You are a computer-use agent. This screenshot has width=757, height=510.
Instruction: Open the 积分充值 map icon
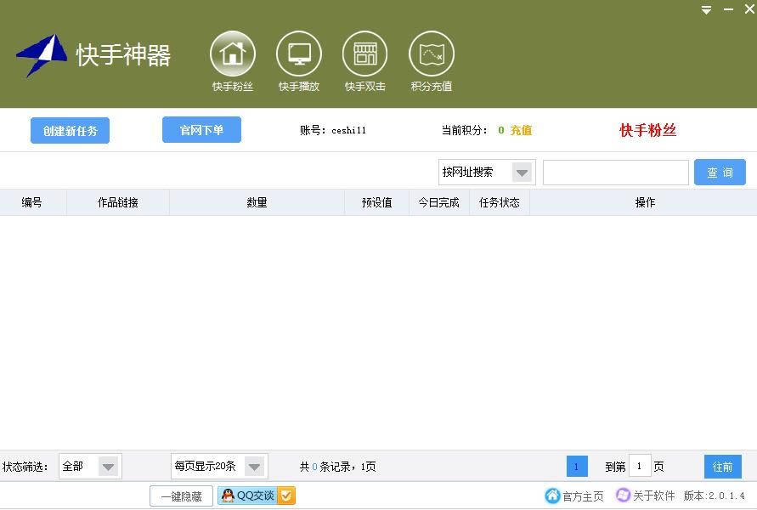tap(431, 53)
